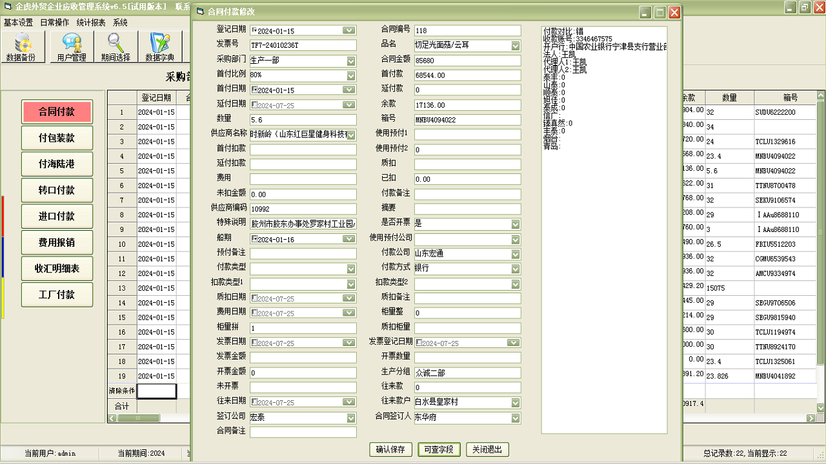826x464 pixels.
Task: Click the 特殊说明 input field
Action: click(303, 224)
